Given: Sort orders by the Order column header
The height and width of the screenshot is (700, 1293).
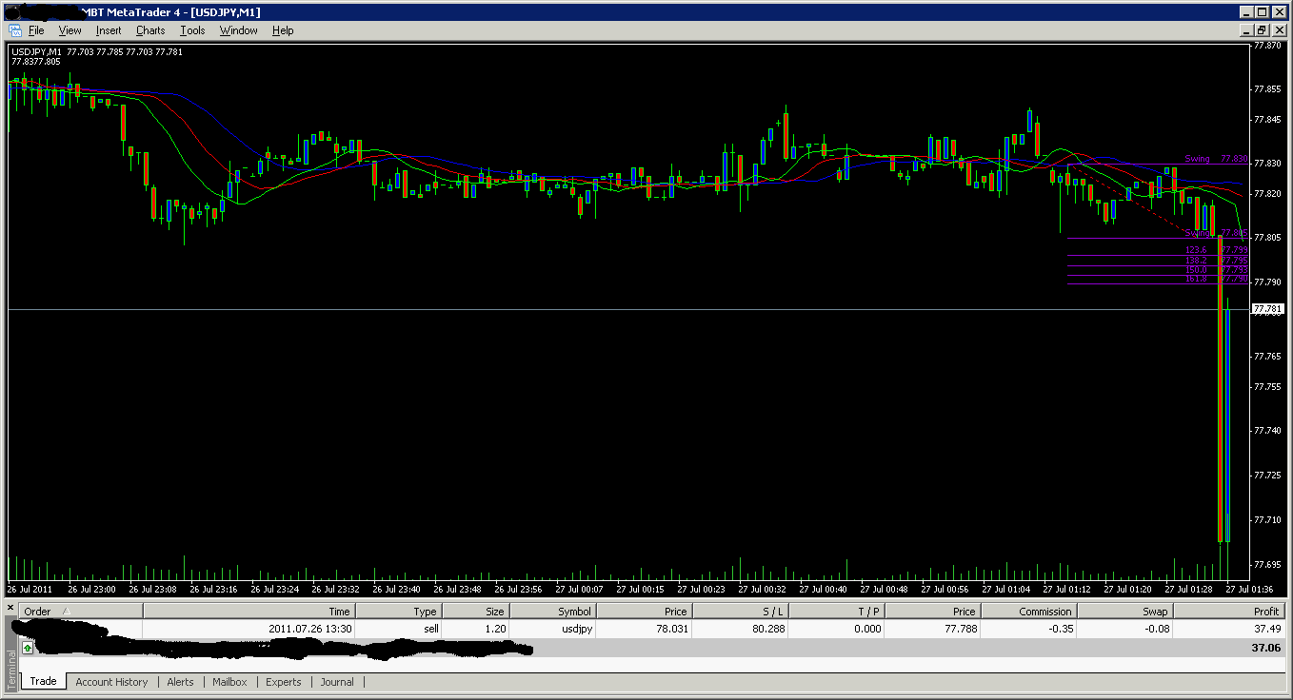Looking at the screenshot, I should tap(81, 612).
